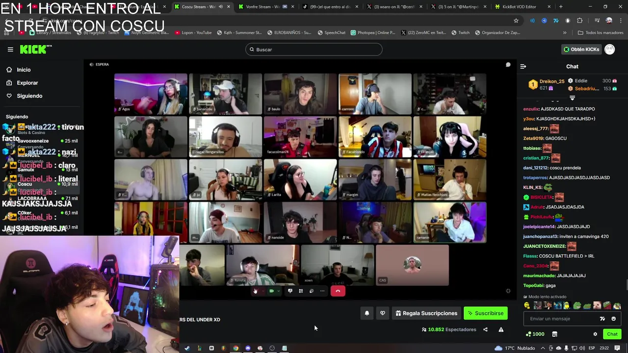Switch to KickBot VOD Editor tab
This screenshot has width=628, height=353.
coord(522,7)
